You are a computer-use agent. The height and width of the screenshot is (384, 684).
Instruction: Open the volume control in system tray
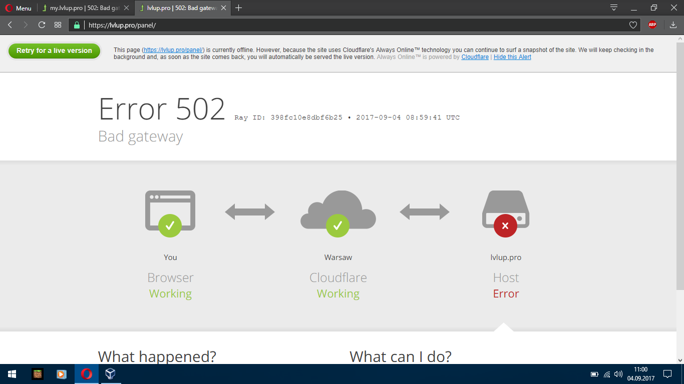618,374
